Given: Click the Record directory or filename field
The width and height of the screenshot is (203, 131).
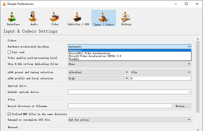Looking at the screenshot, I should [120, 106].
